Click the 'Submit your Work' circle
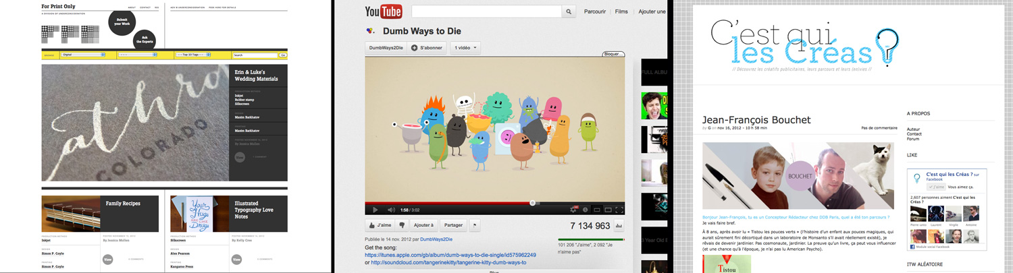This screenshot has width=1013, height=273. (x=122, y=22)
